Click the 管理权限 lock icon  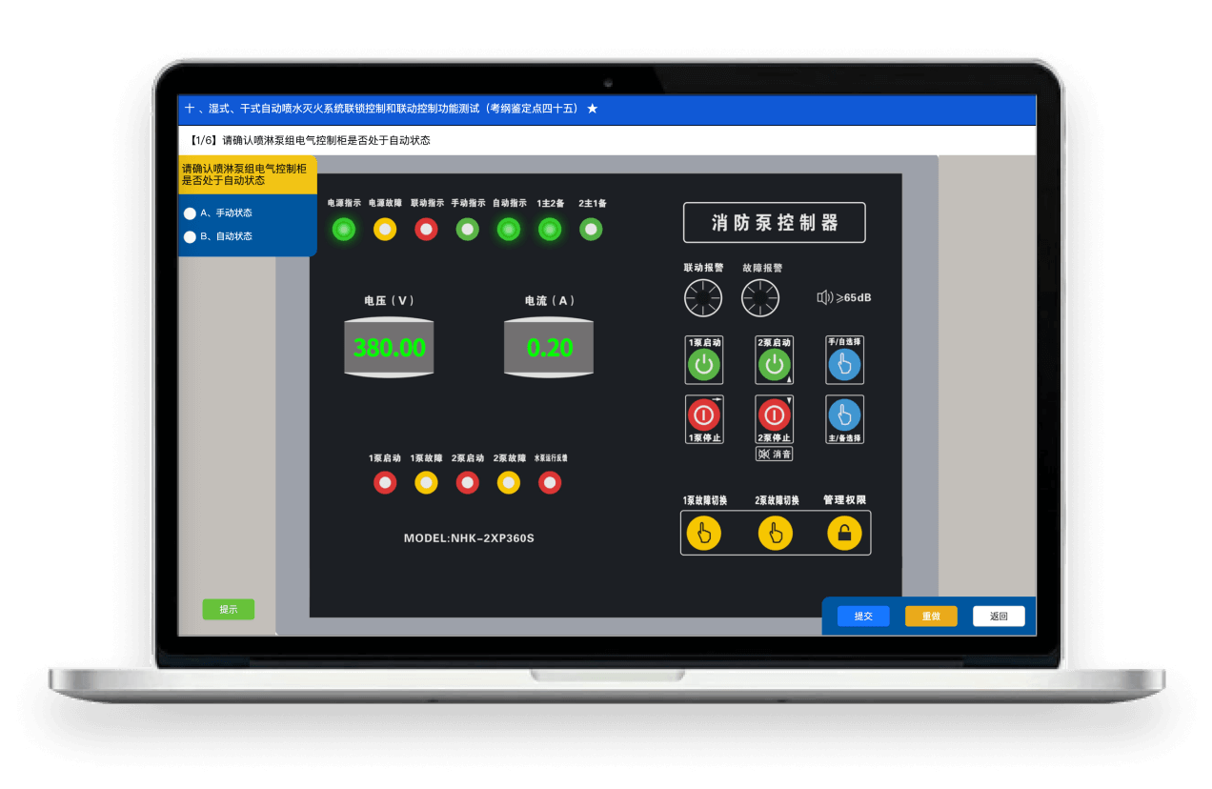[844, 534]
